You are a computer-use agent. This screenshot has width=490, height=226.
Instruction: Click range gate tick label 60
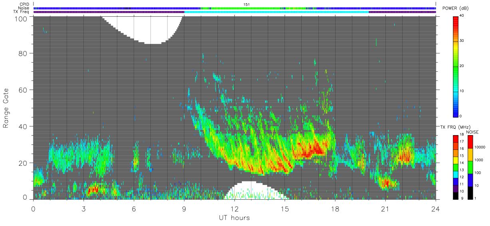click(x=22, y=90)
